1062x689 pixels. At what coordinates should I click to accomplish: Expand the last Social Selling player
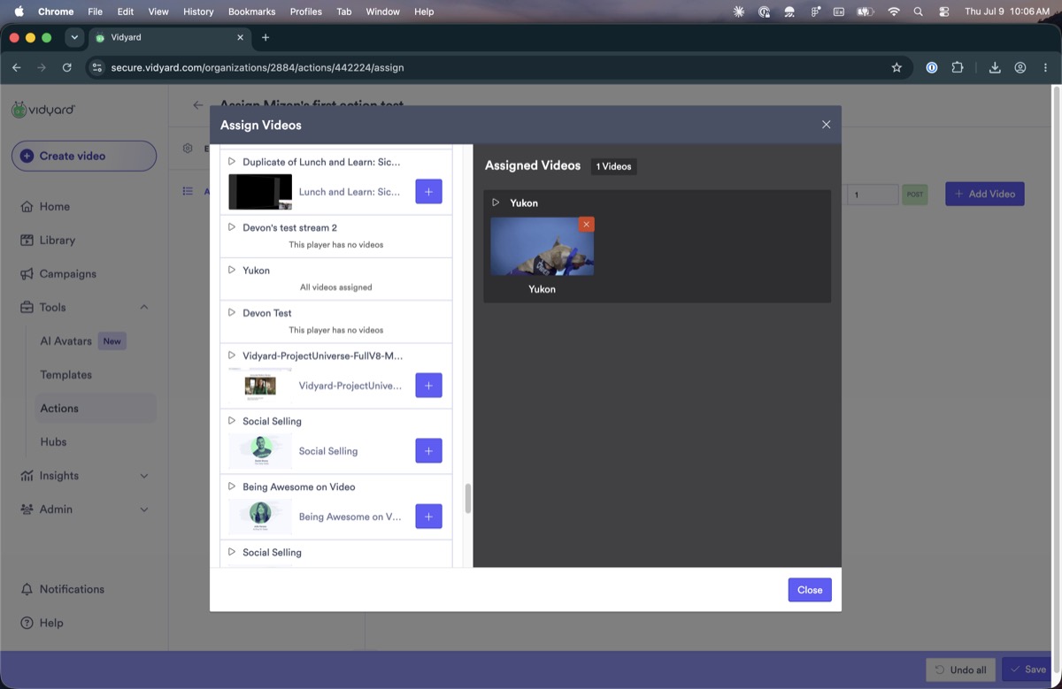[x=232, y=552]
